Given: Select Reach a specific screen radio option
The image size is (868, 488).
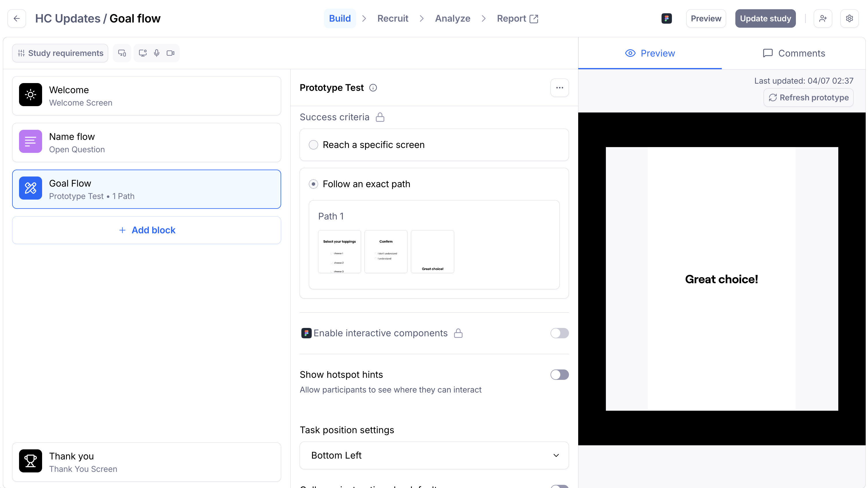Looking at the screenshot, I should point(313,145).
